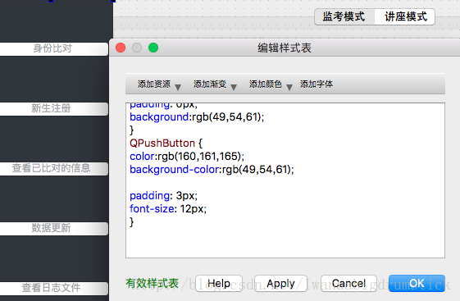The image size is (460, 301).
Task: Open the 添加资源 dropdown arrow
Action: [x=178, y=87]
